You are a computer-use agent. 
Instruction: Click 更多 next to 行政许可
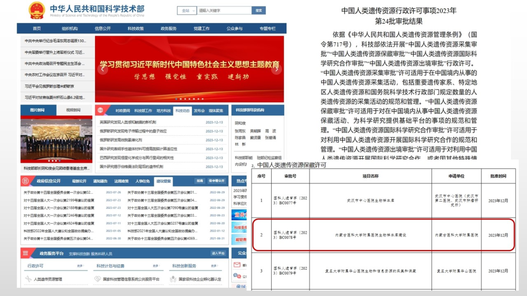click(x=80, y=266)
